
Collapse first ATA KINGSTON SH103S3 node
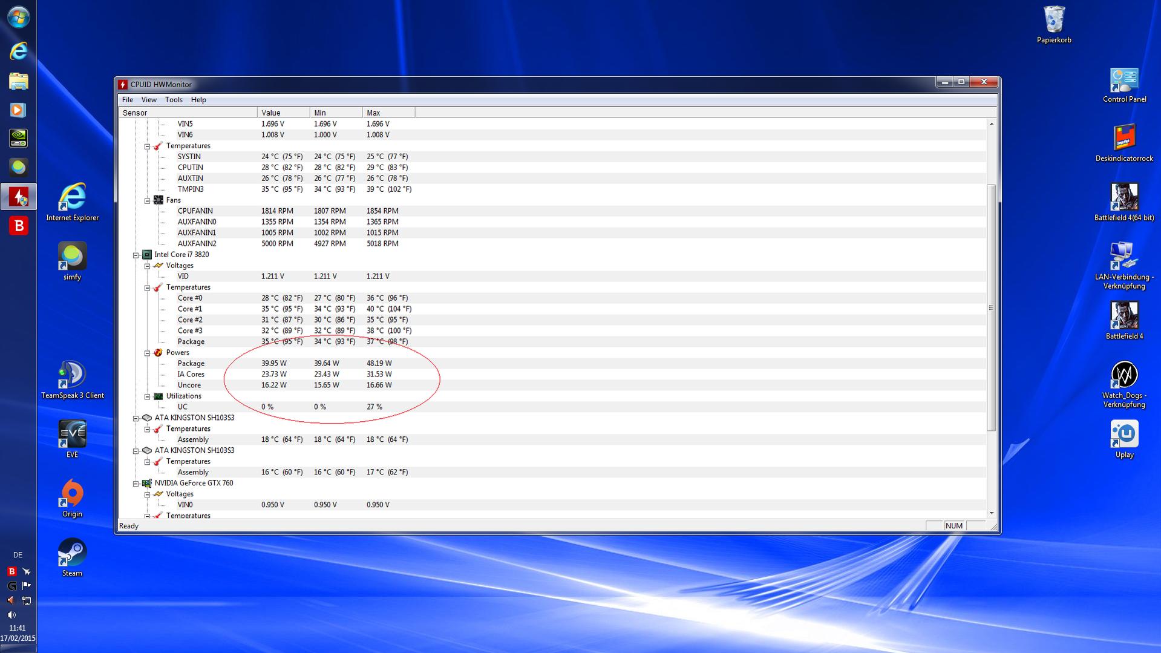(x=136, y=419)
